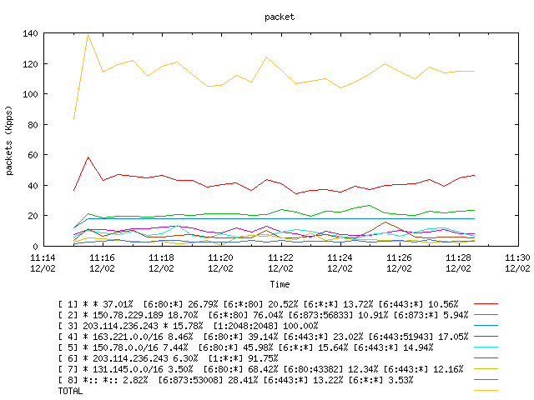534x400 pixels.
Task: Click the orange TOTAL legend line sample
Action: [x=486, y=391]
